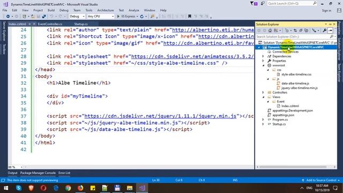
Task: Open the Debug configuration dropdown
Action: [77, 17]
